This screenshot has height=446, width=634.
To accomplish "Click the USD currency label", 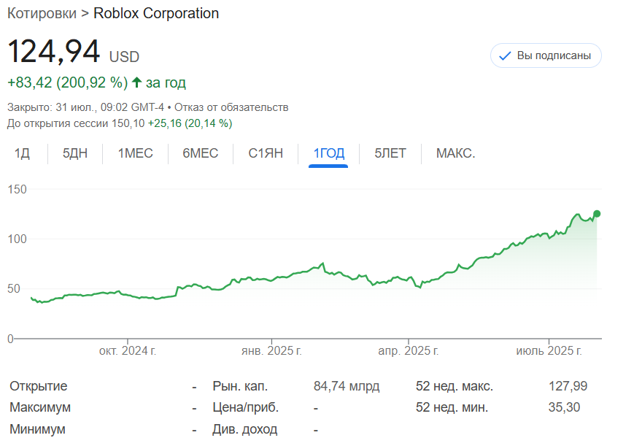I will (x=124, y=57).
